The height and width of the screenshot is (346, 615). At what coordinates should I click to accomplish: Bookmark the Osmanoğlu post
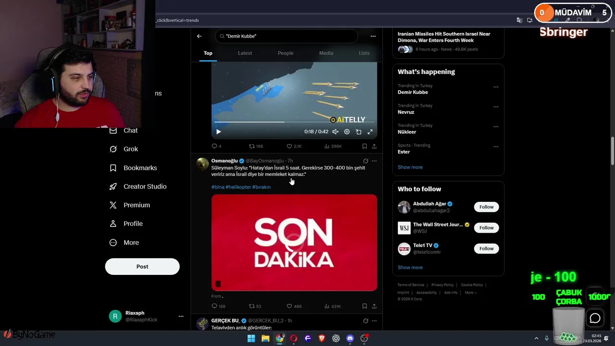point(364,306)
